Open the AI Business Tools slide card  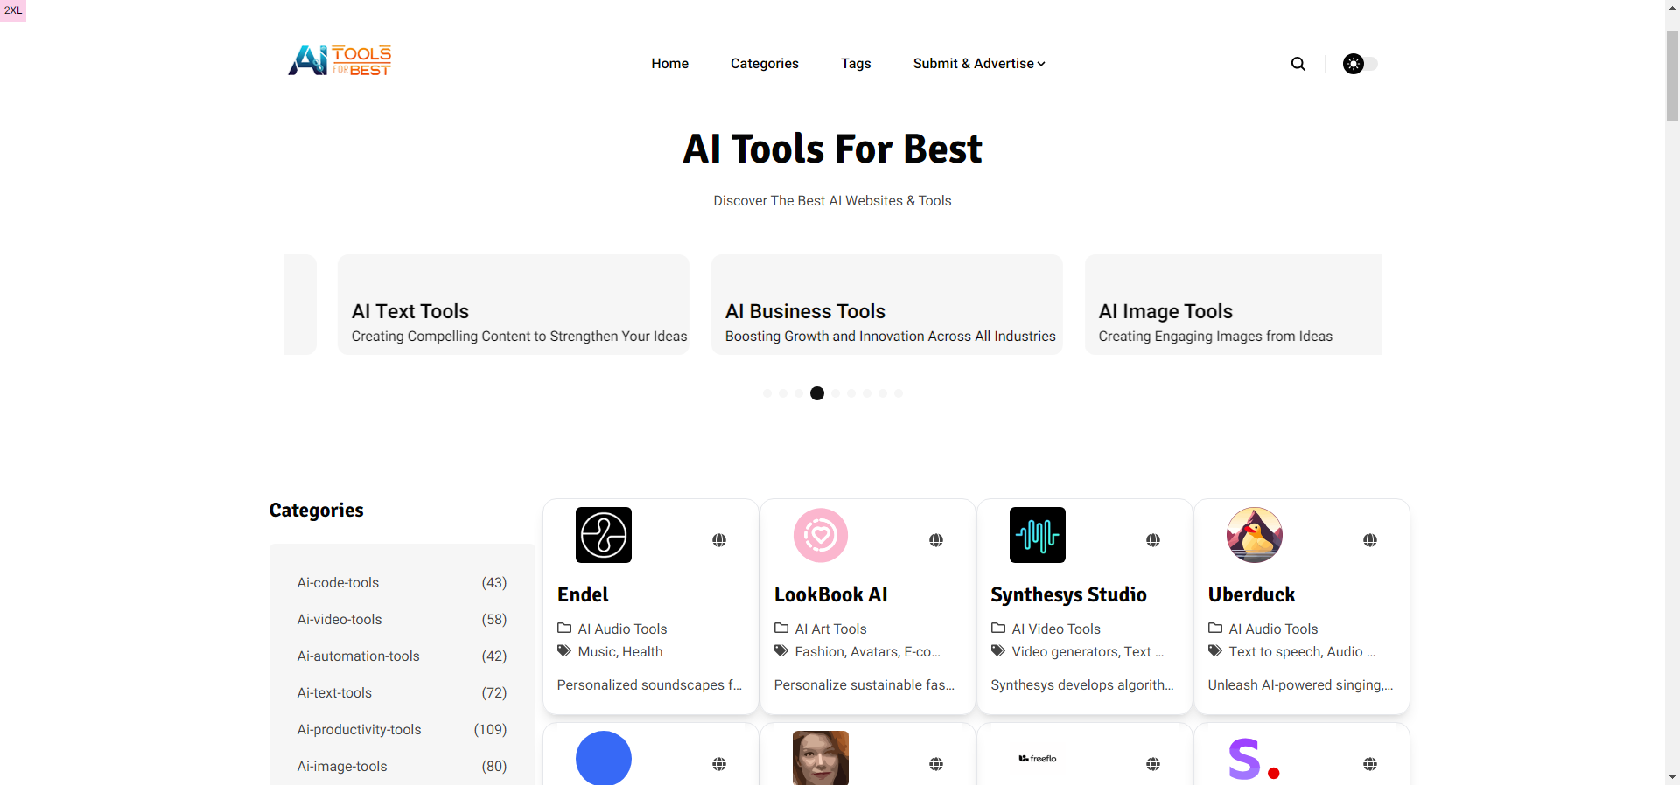click(887, 304)
